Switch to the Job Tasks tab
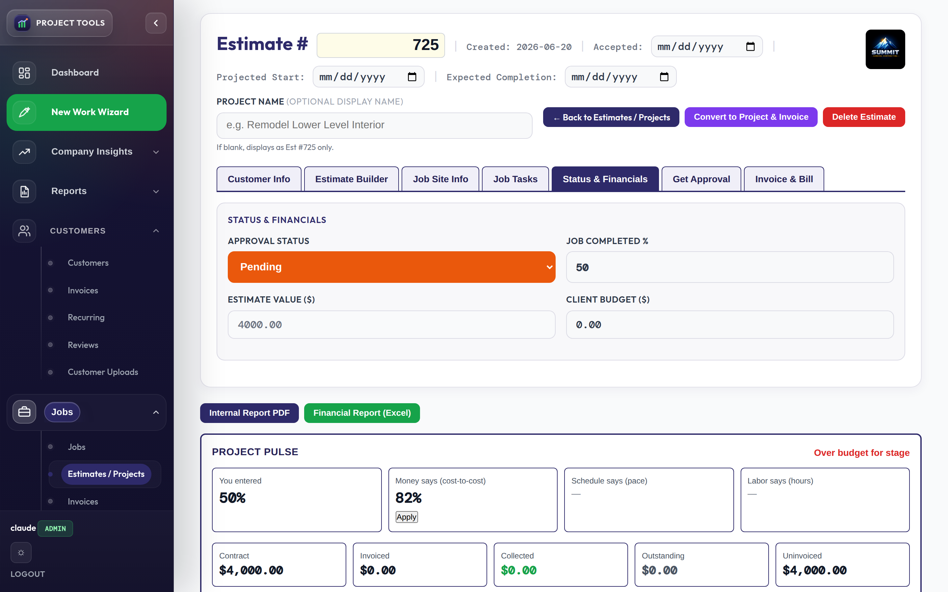Viewport: 948px width, 592px height. pos(515,179)
